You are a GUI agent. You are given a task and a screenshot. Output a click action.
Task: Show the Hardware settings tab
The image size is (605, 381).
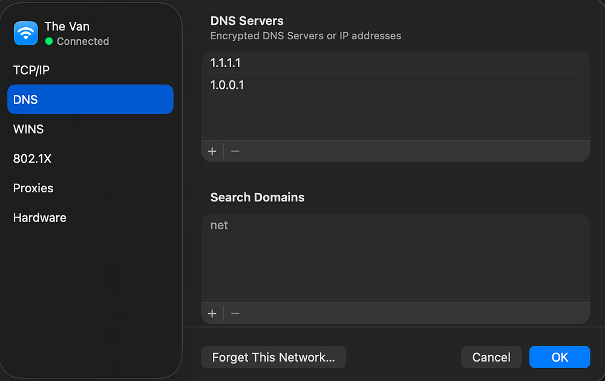[40, 218]
